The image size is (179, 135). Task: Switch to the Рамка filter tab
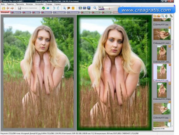click(x=96, y=13)
